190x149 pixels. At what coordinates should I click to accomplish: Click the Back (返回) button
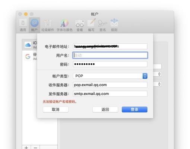pos(105,110)
